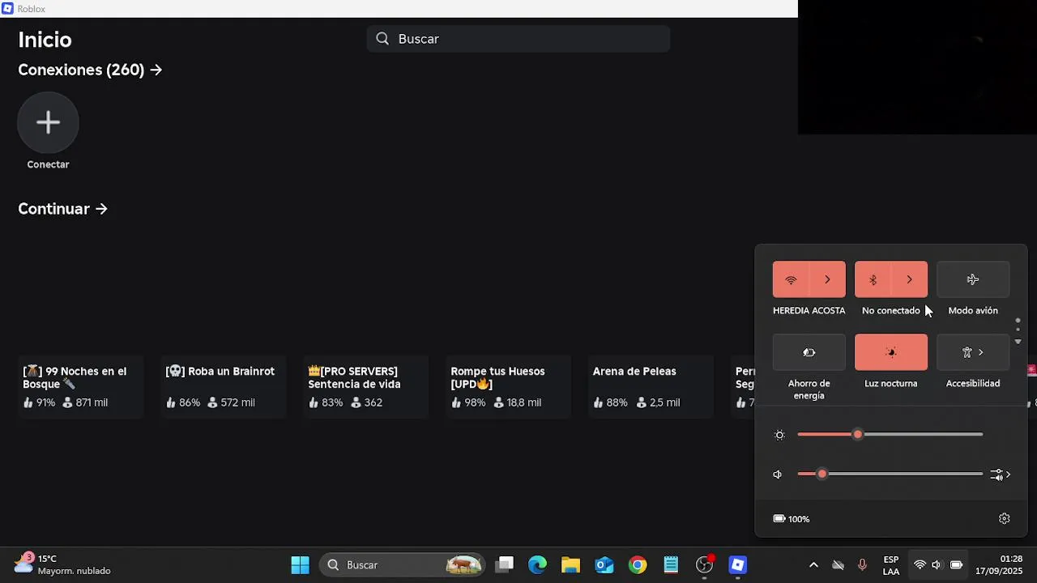Click the battery 100% indicator
This screenshot has height=583, width=1037.
click(x=792, y=519)
